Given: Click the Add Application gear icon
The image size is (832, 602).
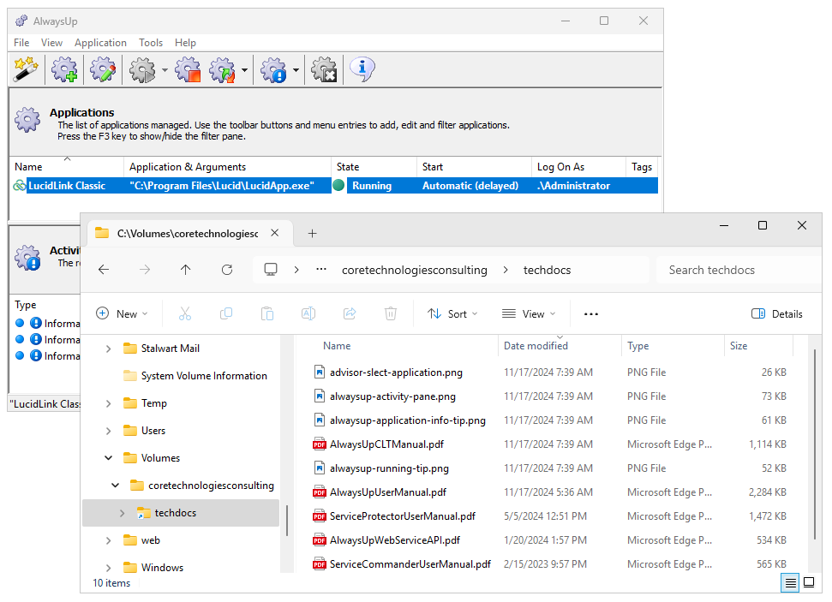Looking at the screenshot, I should point(65,69).
